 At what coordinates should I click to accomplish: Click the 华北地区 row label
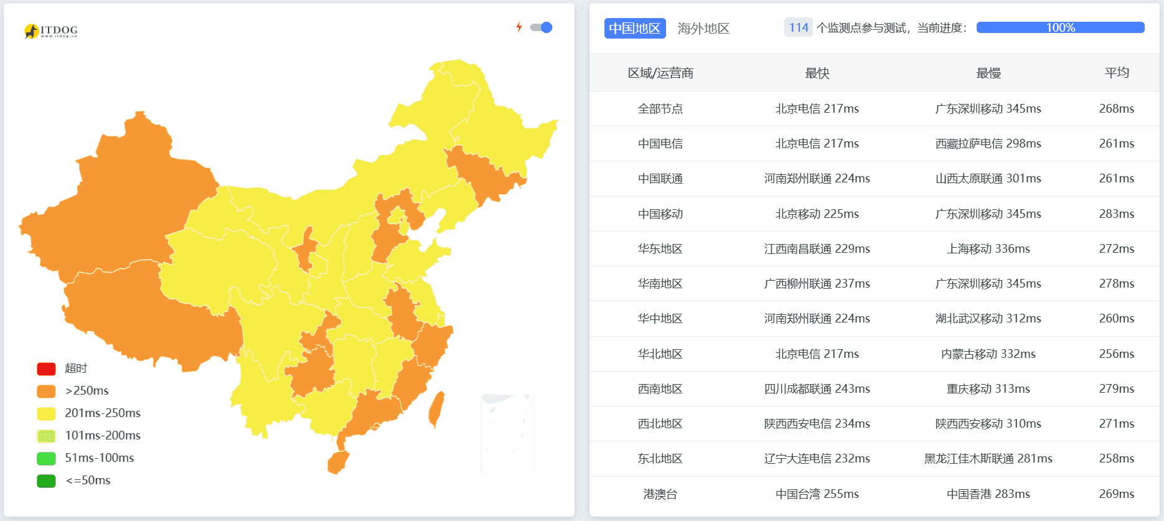tap(660, 354)
